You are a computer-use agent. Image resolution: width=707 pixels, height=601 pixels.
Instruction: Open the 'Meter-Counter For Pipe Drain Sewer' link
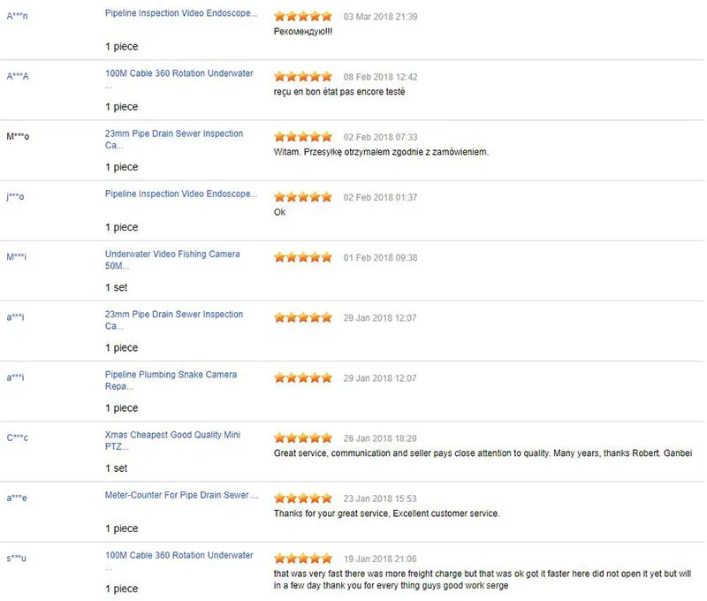[182, 495]
